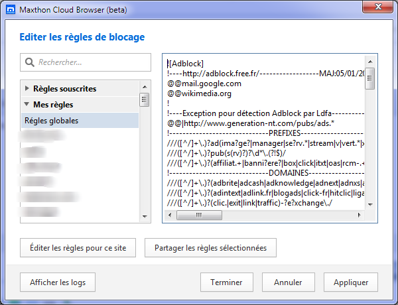Click the editor horizontal scrollbar thumb
This screenshot has height=305, width=398.
point(199,215)
